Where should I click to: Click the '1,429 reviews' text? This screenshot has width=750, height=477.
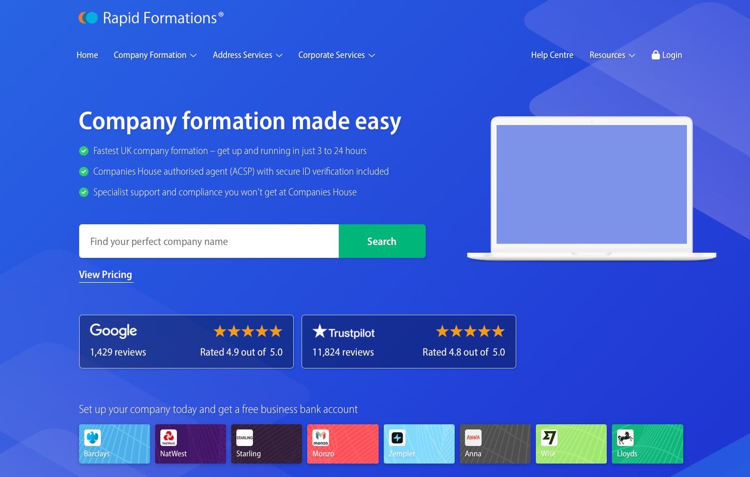(x=118, y=352)
